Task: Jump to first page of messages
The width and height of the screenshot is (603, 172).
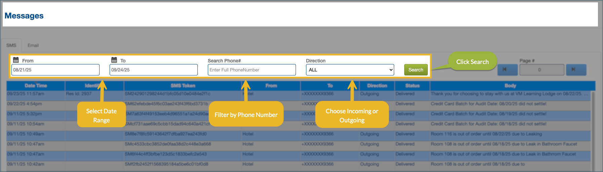Action: pyautogui.click(x=507, y=70)
